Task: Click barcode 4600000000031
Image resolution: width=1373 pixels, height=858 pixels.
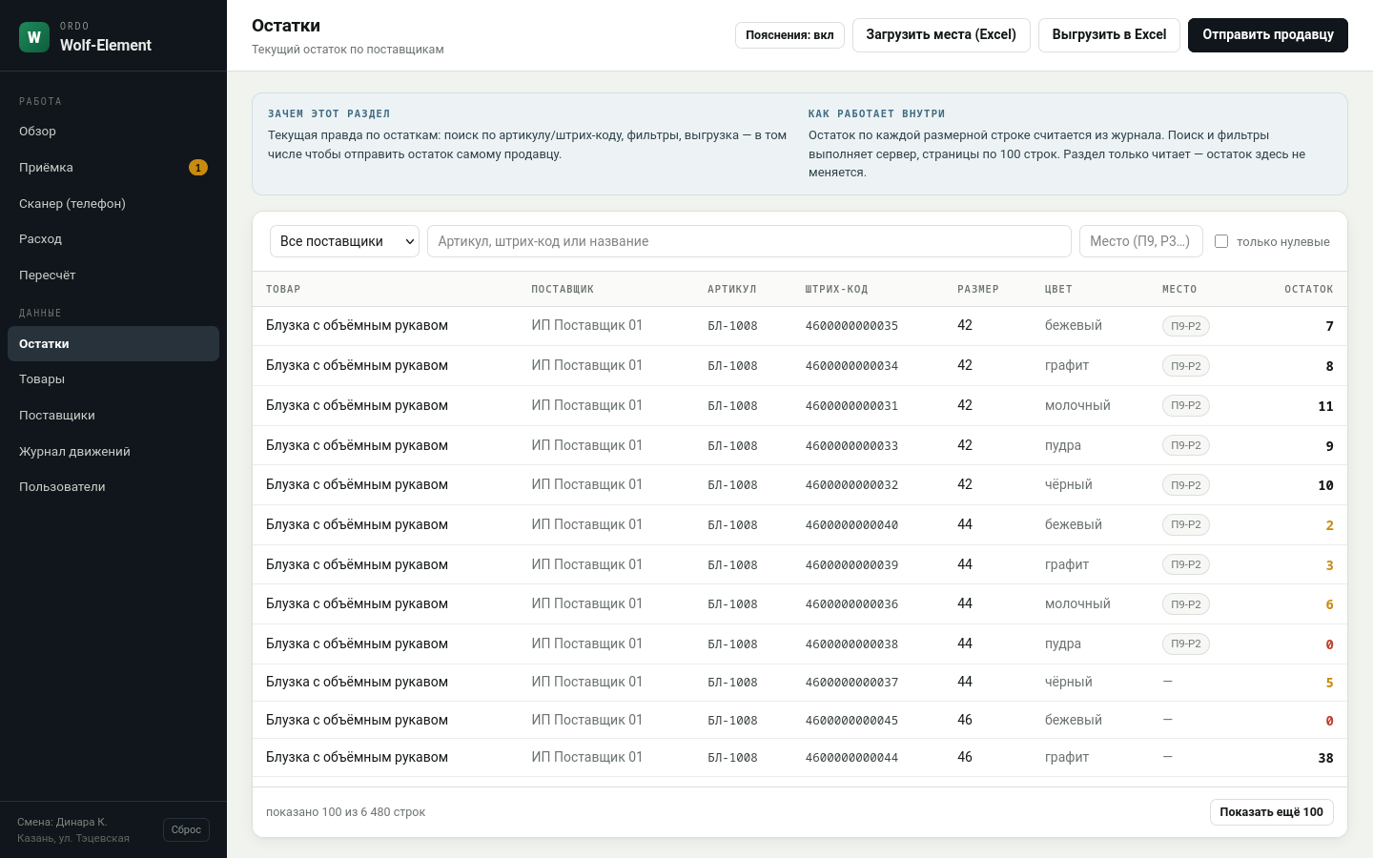Action: click(x=851, y=406)
